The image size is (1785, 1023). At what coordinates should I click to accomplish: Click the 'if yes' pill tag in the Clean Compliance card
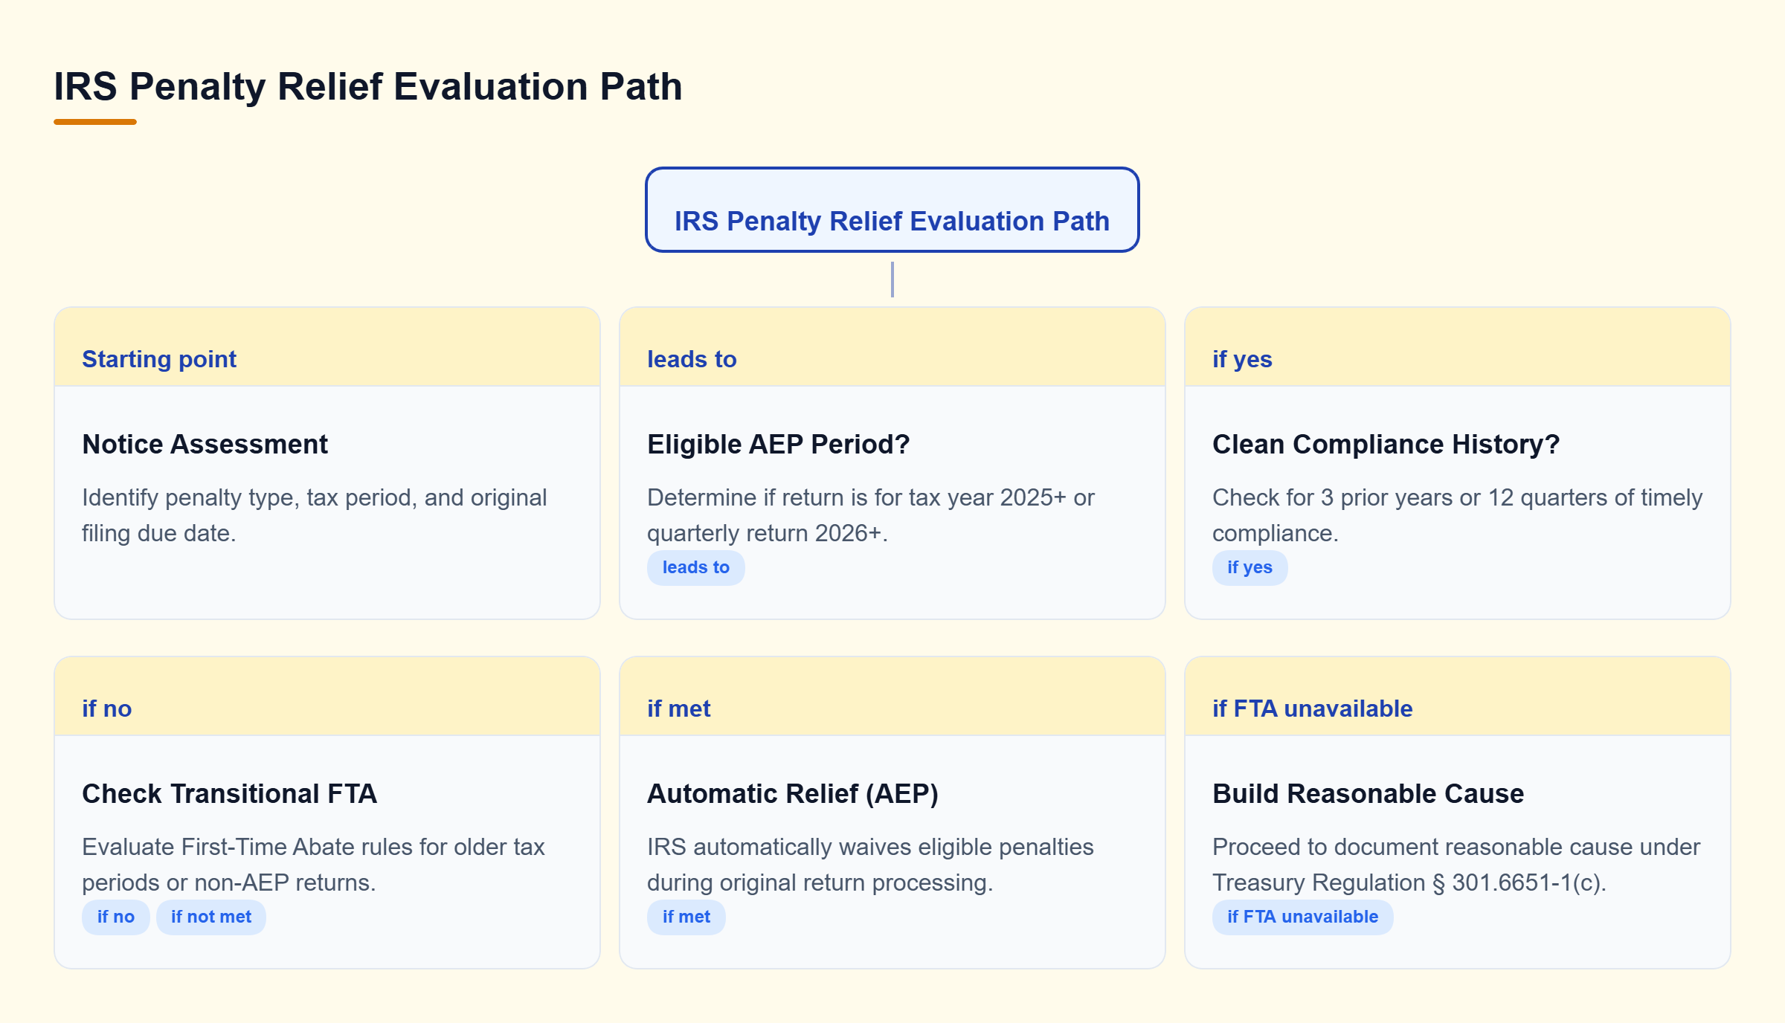pyautogui.click(x=1250, y=567)
